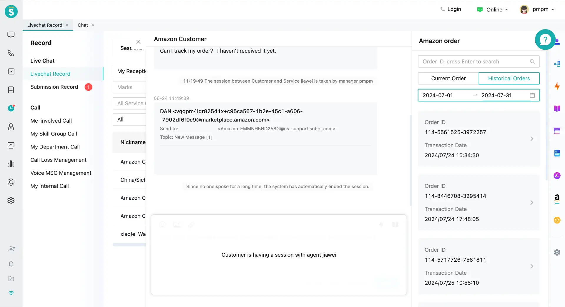Click the folder inbox icon in sidebar
Image resolution: width=565 pixels, height=307 pixels.
tap(11, 278)
